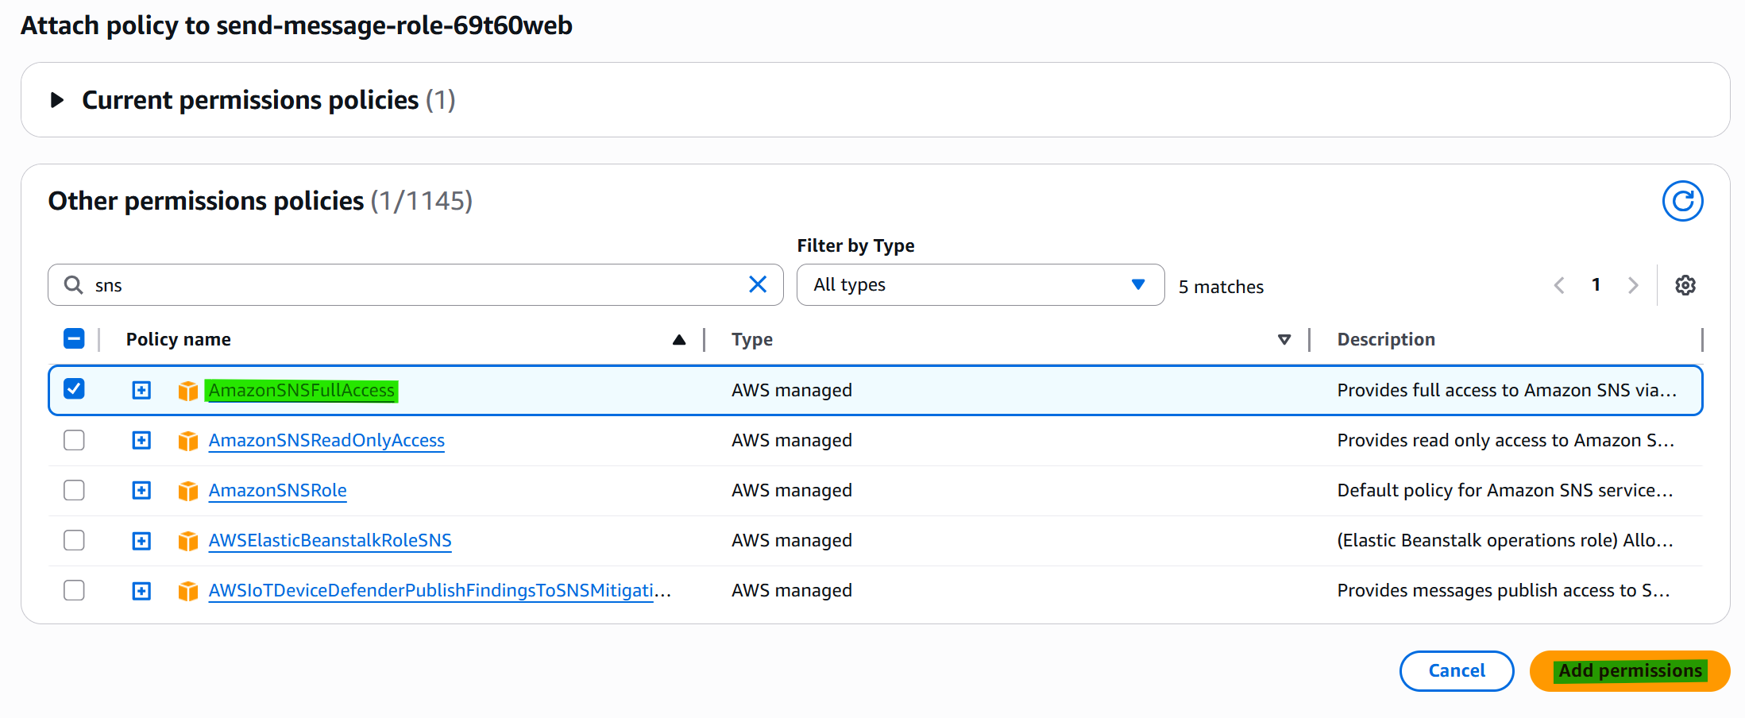Expand AmazonSNSRole policy details
1745x718 pixels.
(x=141, y=490)
